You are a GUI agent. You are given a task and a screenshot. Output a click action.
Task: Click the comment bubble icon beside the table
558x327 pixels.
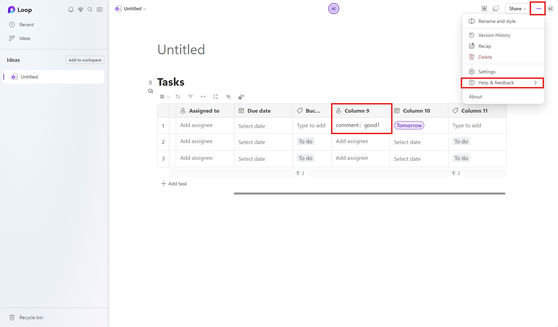(151, 91)
